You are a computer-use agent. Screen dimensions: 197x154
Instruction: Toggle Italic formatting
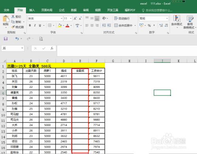(x=35, y=26)
